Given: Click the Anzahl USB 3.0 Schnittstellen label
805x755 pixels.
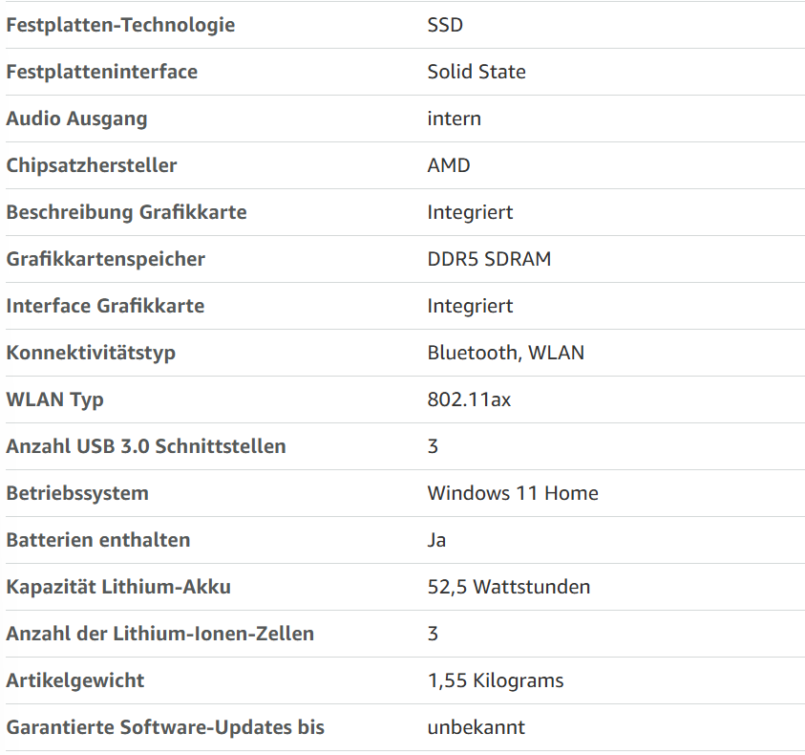Looking at the screenshot, I should coord(146,446).
